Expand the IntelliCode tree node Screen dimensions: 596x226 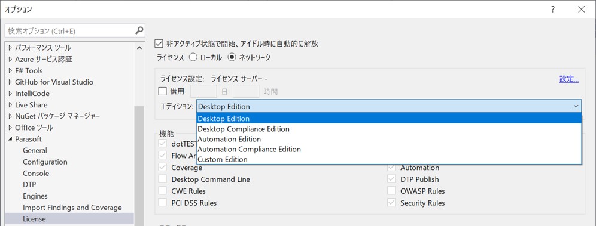[x=10, y=94]
